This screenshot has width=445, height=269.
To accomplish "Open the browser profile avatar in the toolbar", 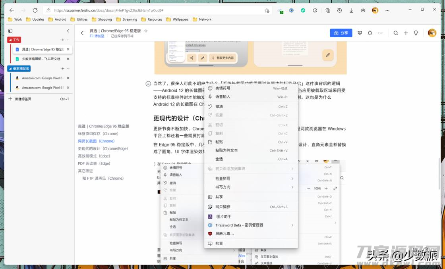I will (375, 10).
